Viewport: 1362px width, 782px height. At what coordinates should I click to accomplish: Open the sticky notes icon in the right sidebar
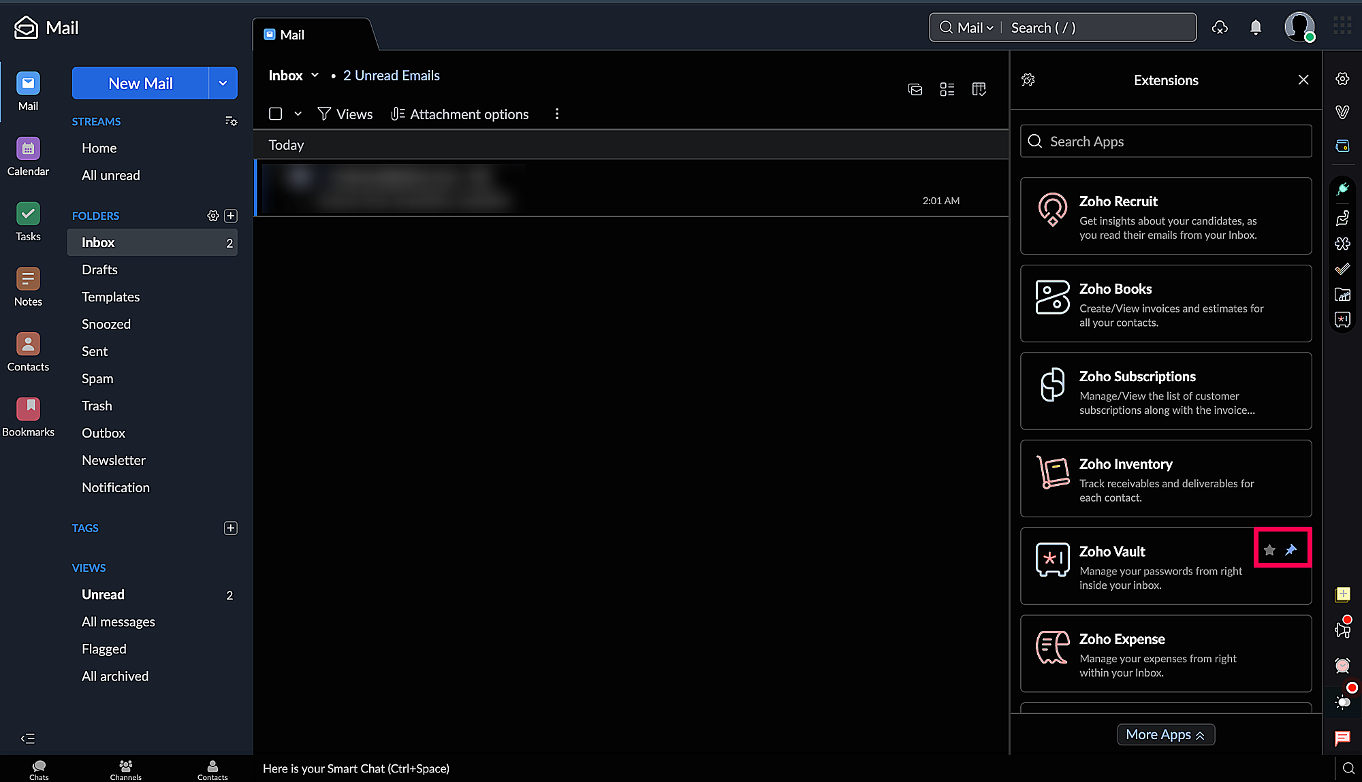tap(1342, 595)
